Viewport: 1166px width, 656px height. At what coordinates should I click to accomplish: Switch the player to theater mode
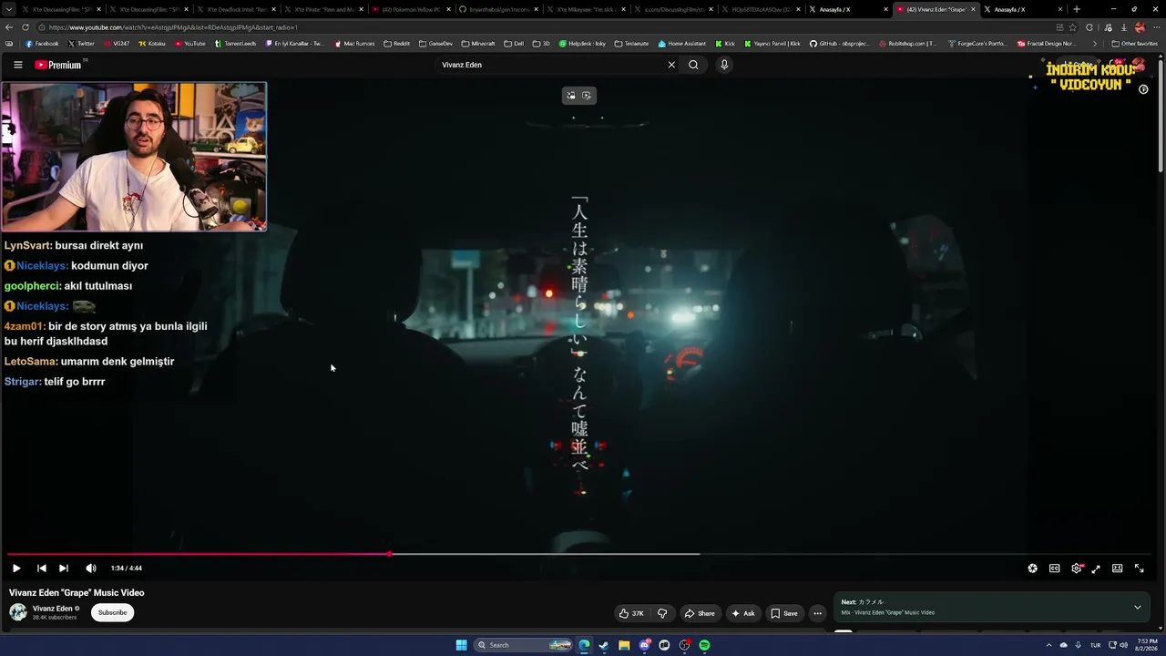point(1117,569)
